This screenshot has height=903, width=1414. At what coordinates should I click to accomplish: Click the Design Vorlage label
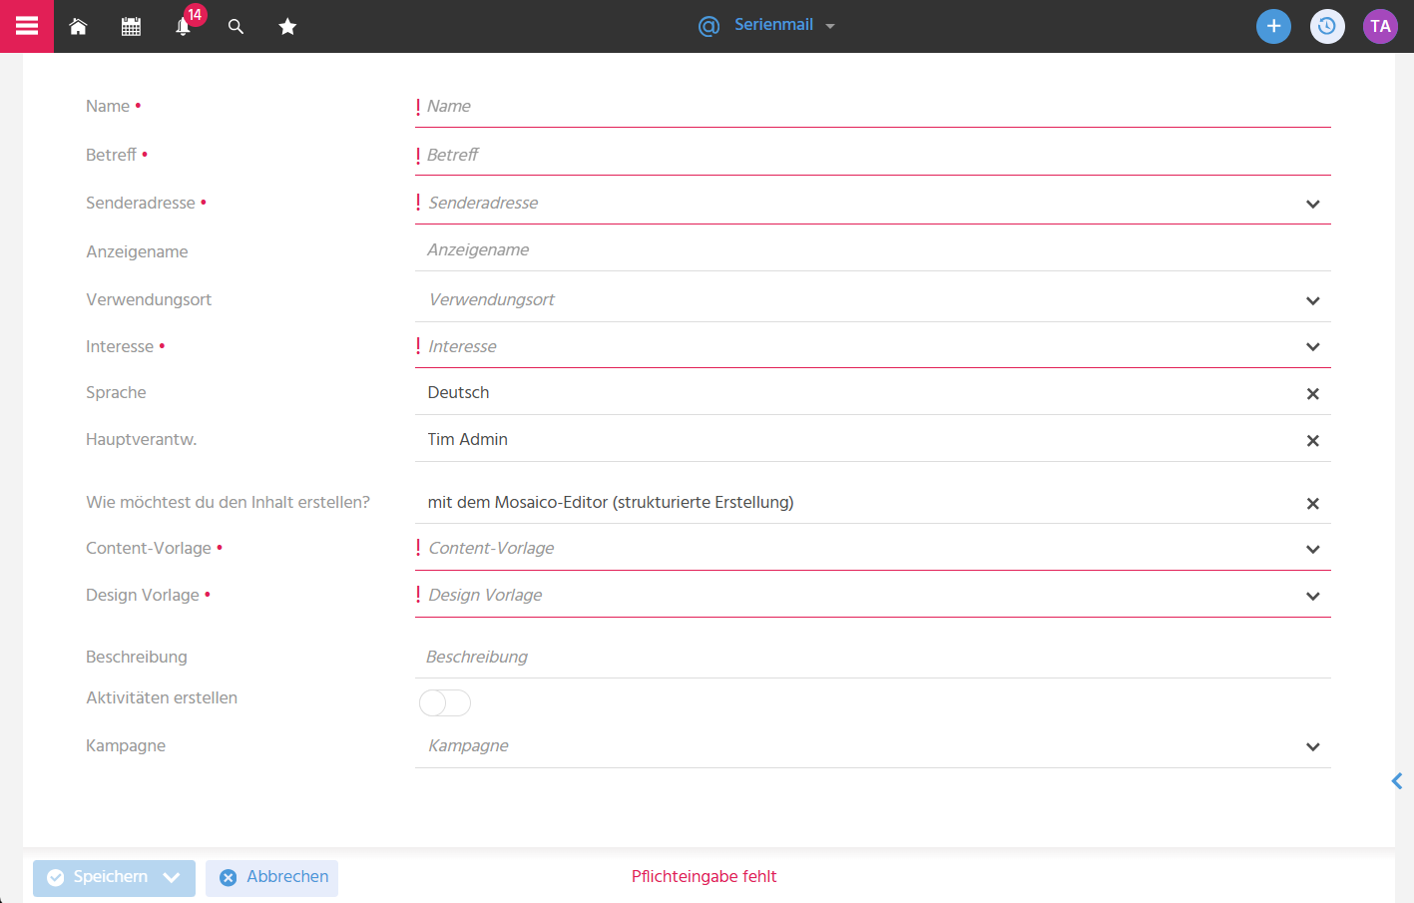pos(143,595)
